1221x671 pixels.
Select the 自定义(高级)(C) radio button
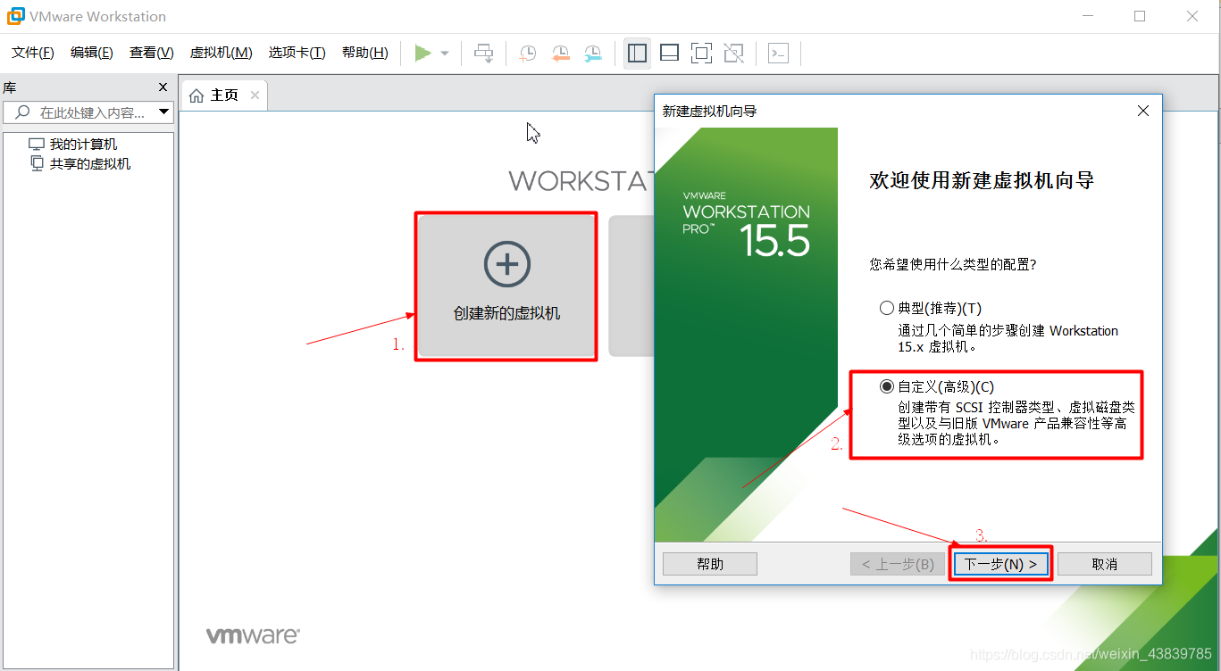tap(887, 386)
